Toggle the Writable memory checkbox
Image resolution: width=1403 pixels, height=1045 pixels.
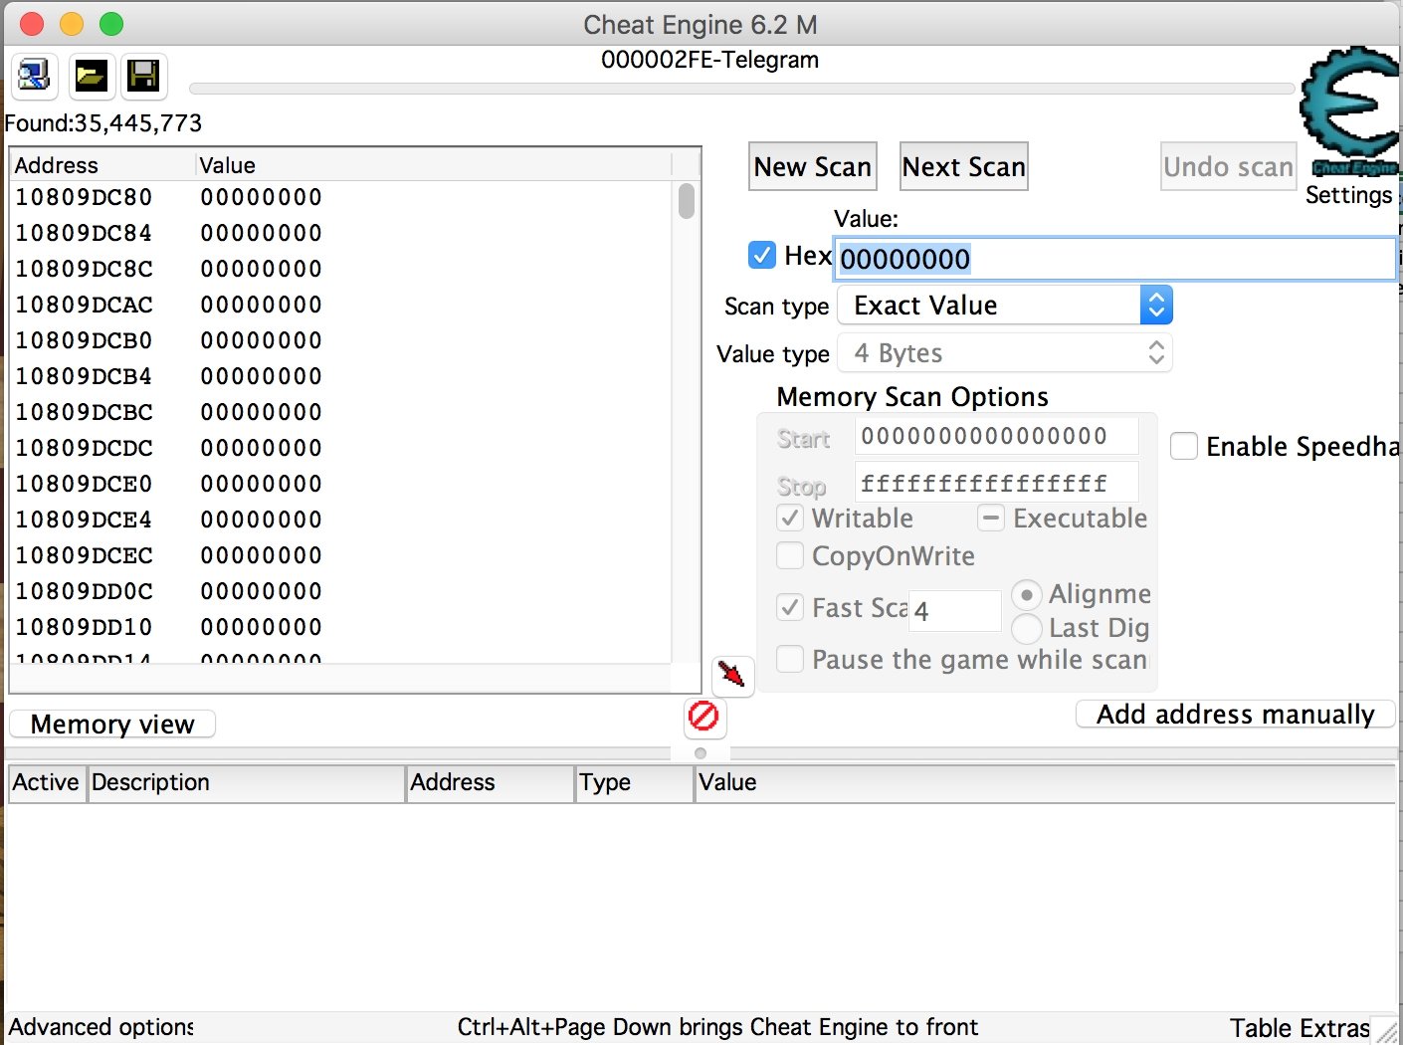tap(789, 518)
